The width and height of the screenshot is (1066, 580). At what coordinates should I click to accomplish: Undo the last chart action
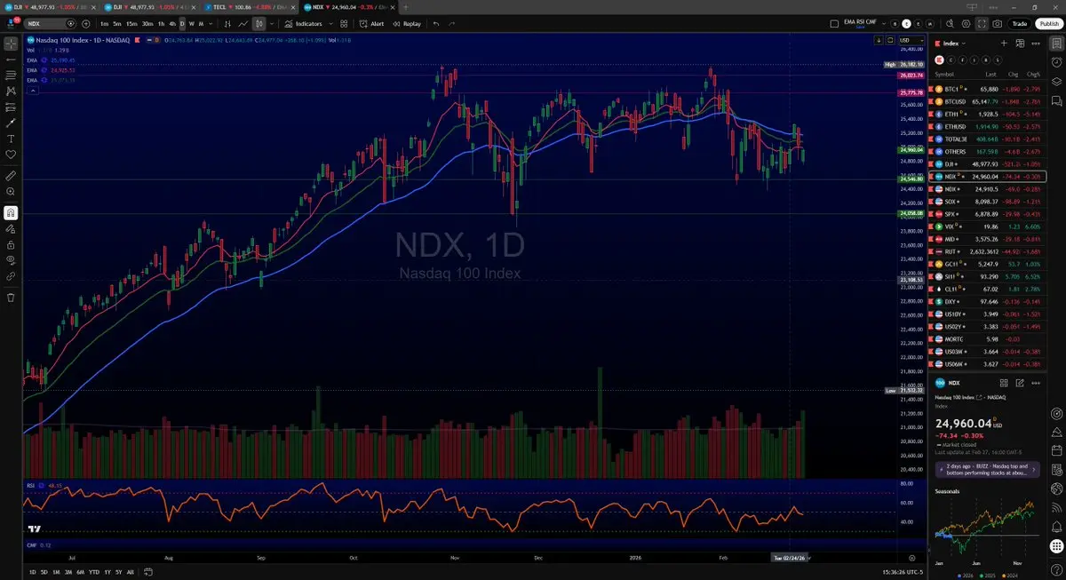coord(436,24)
